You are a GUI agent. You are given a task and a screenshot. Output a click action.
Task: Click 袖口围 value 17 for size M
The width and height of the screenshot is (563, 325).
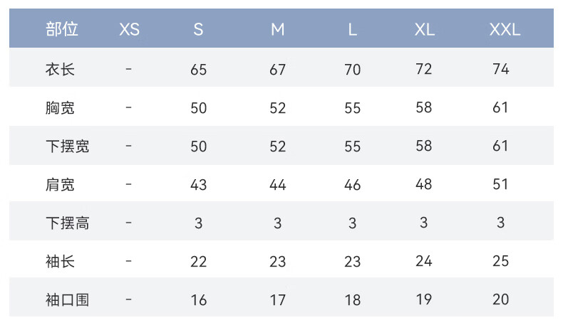tap(277, 300)
